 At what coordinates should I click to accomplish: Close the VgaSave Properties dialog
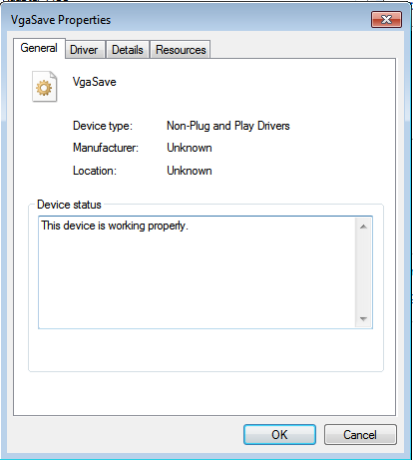coord(386,20)
